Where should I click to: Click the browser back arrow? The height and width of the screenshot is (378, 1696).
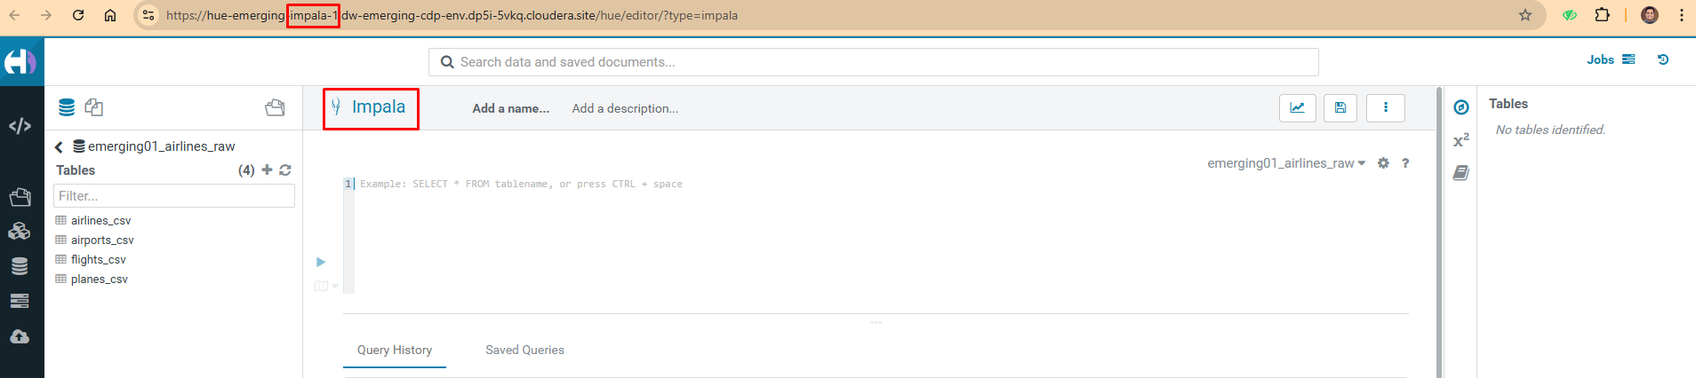14,15
